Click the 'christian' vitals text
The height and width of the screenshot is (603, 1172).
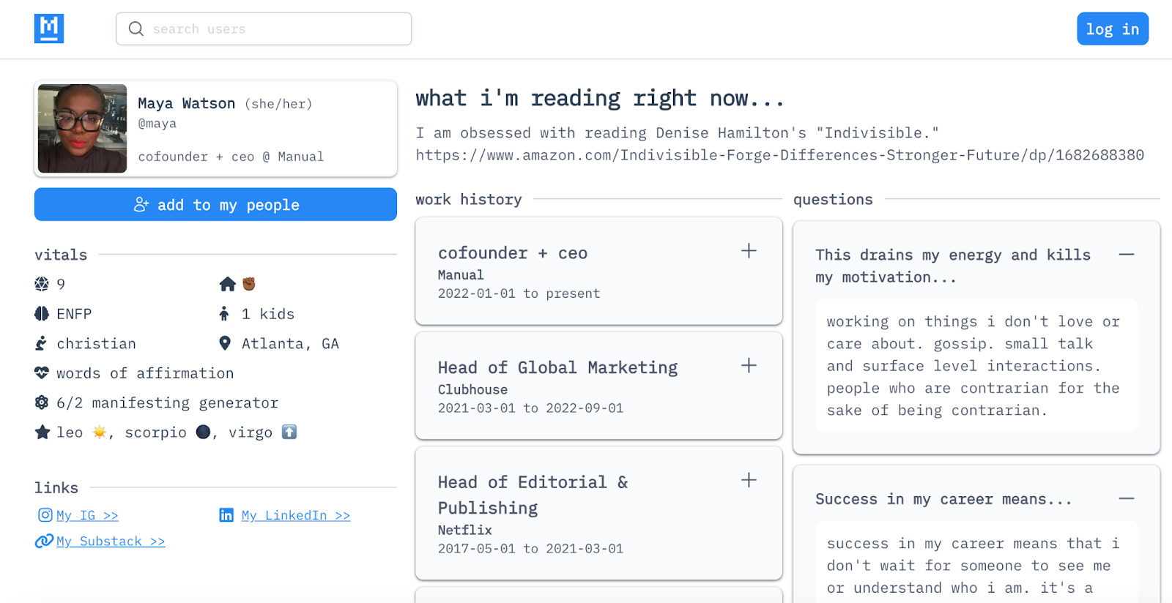point(97,343)
